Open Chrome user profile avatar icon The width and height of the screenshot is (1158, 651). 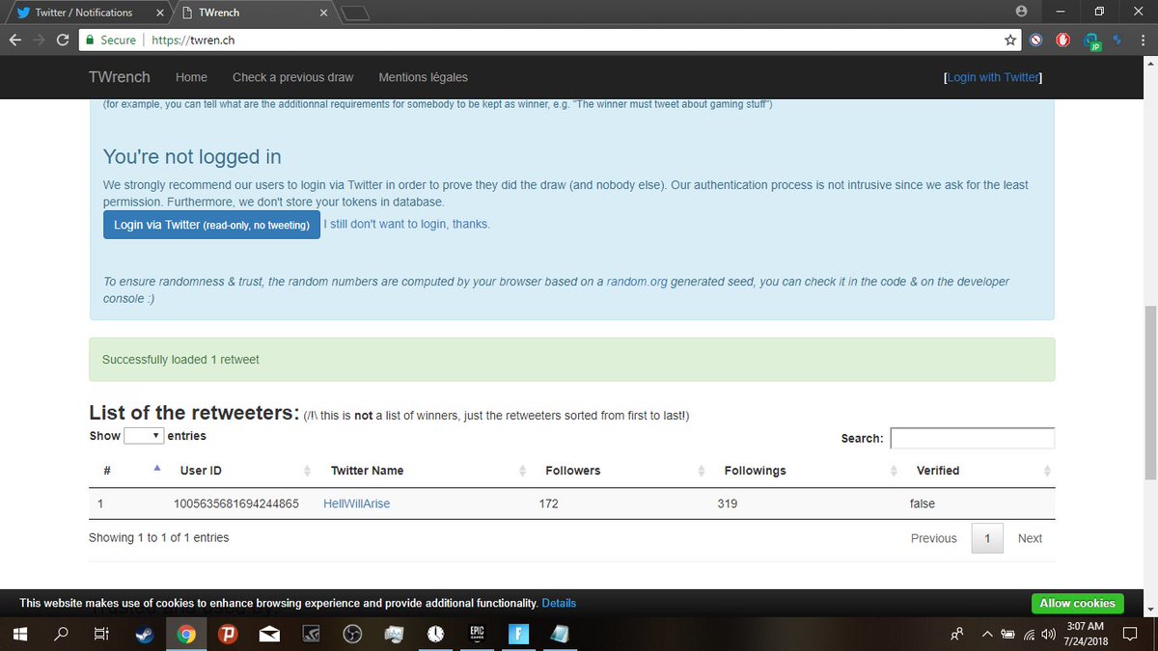pos(1022,12)
